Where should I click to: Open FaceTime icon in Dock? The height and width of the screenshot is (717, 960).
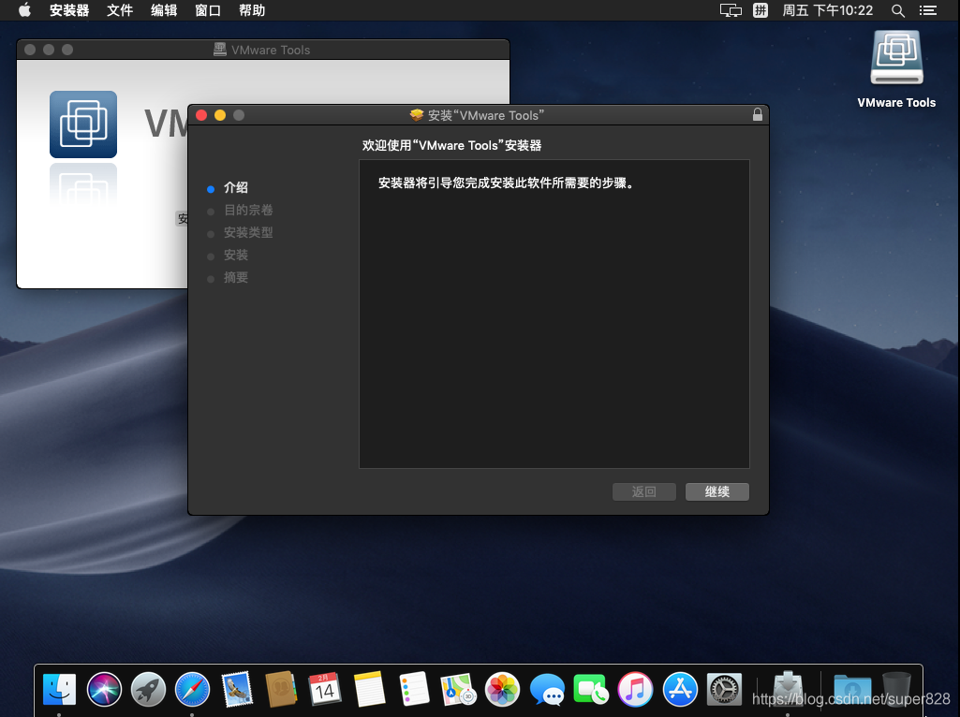point(591,690)
